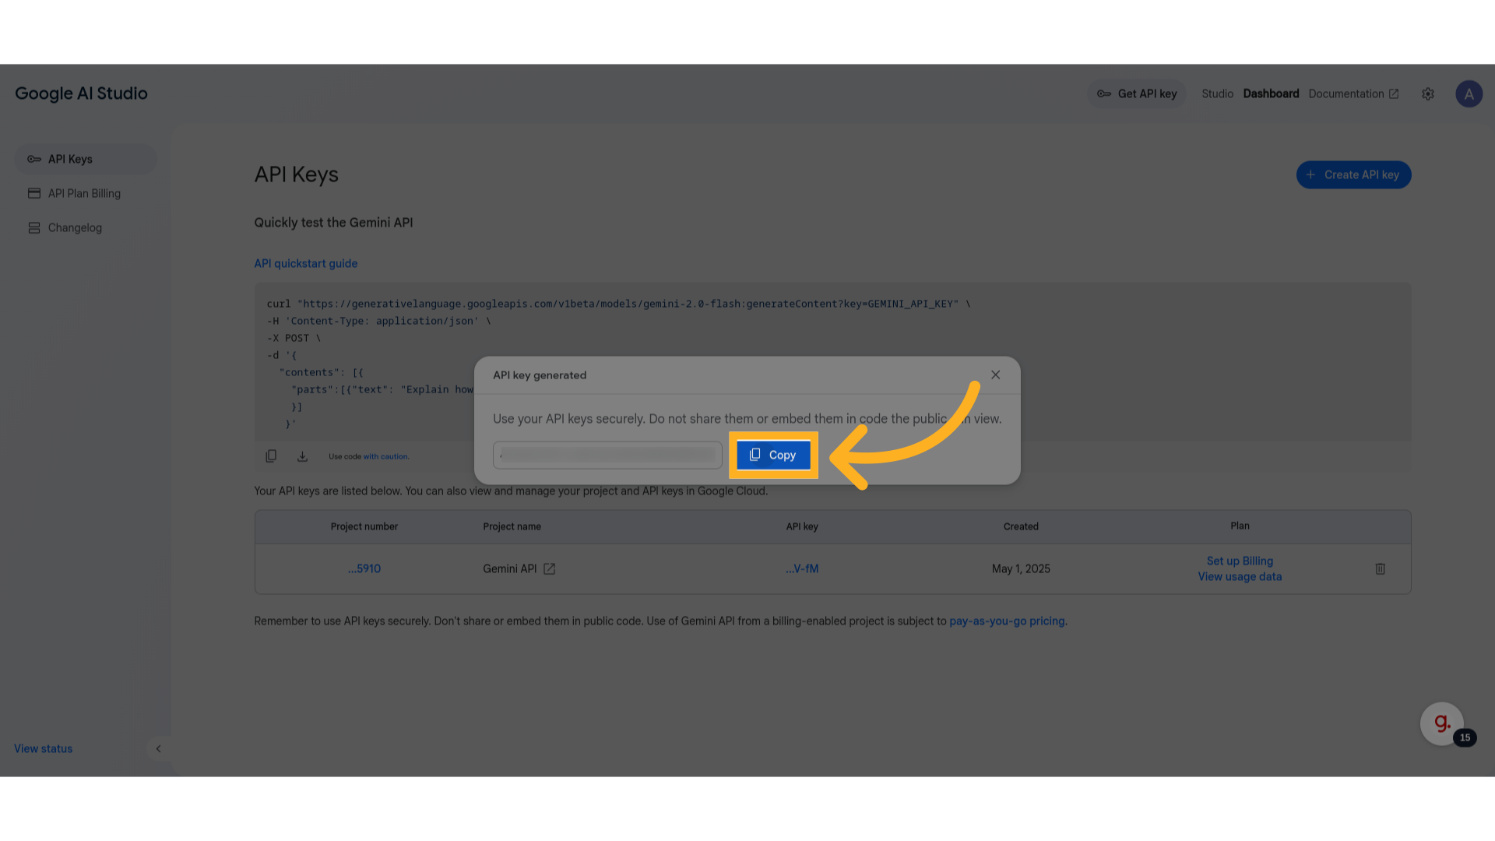
Task: Open the API quickstart guide link
Action: (x=305, y=263)
